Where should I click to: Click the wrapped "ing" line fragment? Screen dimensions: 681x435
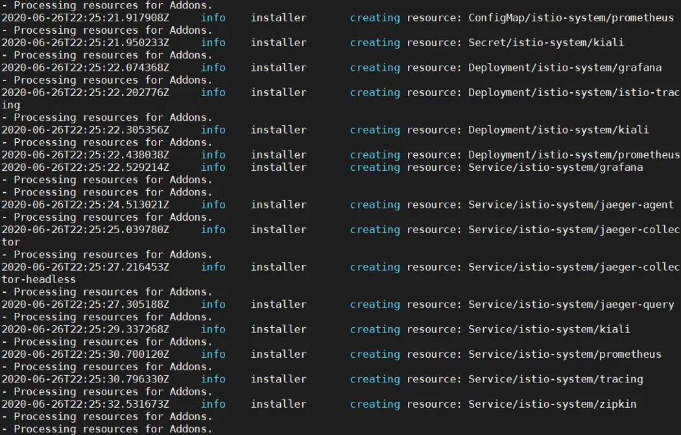10,105
